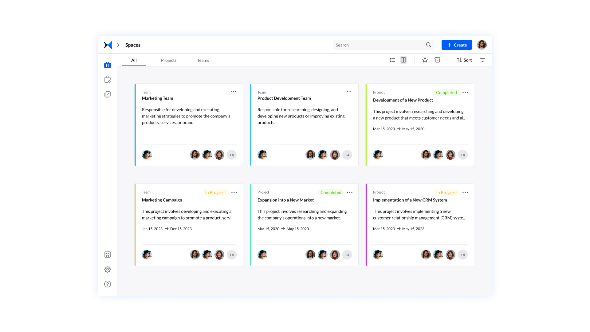Open the tasks icon in the sidebar
This screenshot has width=590, height=332.
pos(107,94)
